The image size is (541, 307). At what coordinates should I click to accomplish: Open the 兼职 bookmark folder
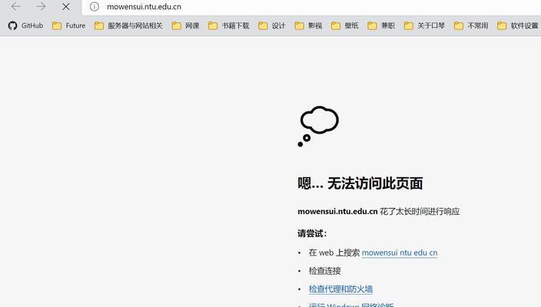click(x=381, y=25)
